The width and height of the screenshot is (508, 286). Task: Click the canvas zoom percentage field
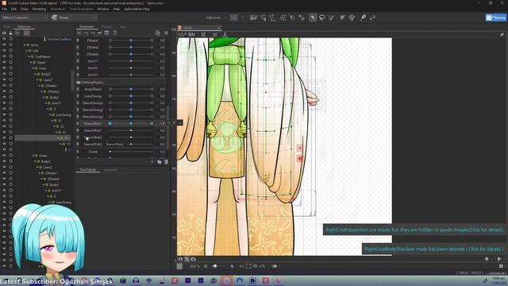pos(194,266)
